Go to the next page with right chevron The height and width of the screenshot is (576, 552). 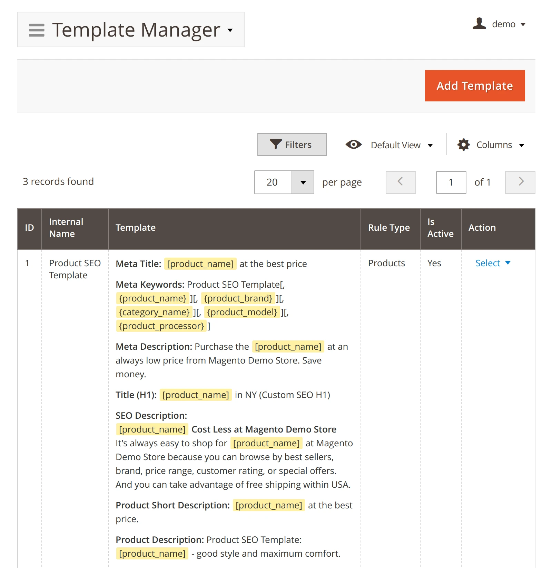[520, 182]
